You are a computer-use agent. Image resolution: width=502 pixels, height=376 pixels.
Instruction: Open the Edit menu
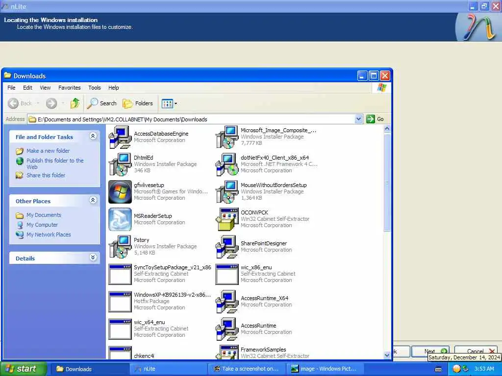[x=27, y=88]
